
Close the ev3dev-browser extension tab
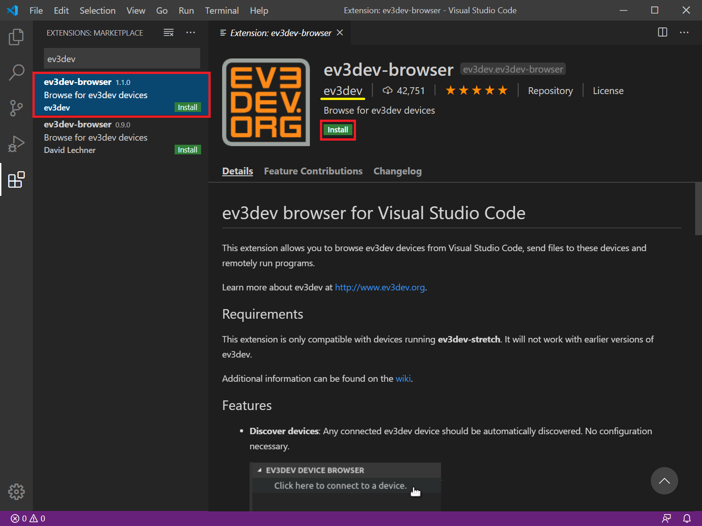click(x=340, y=32)
